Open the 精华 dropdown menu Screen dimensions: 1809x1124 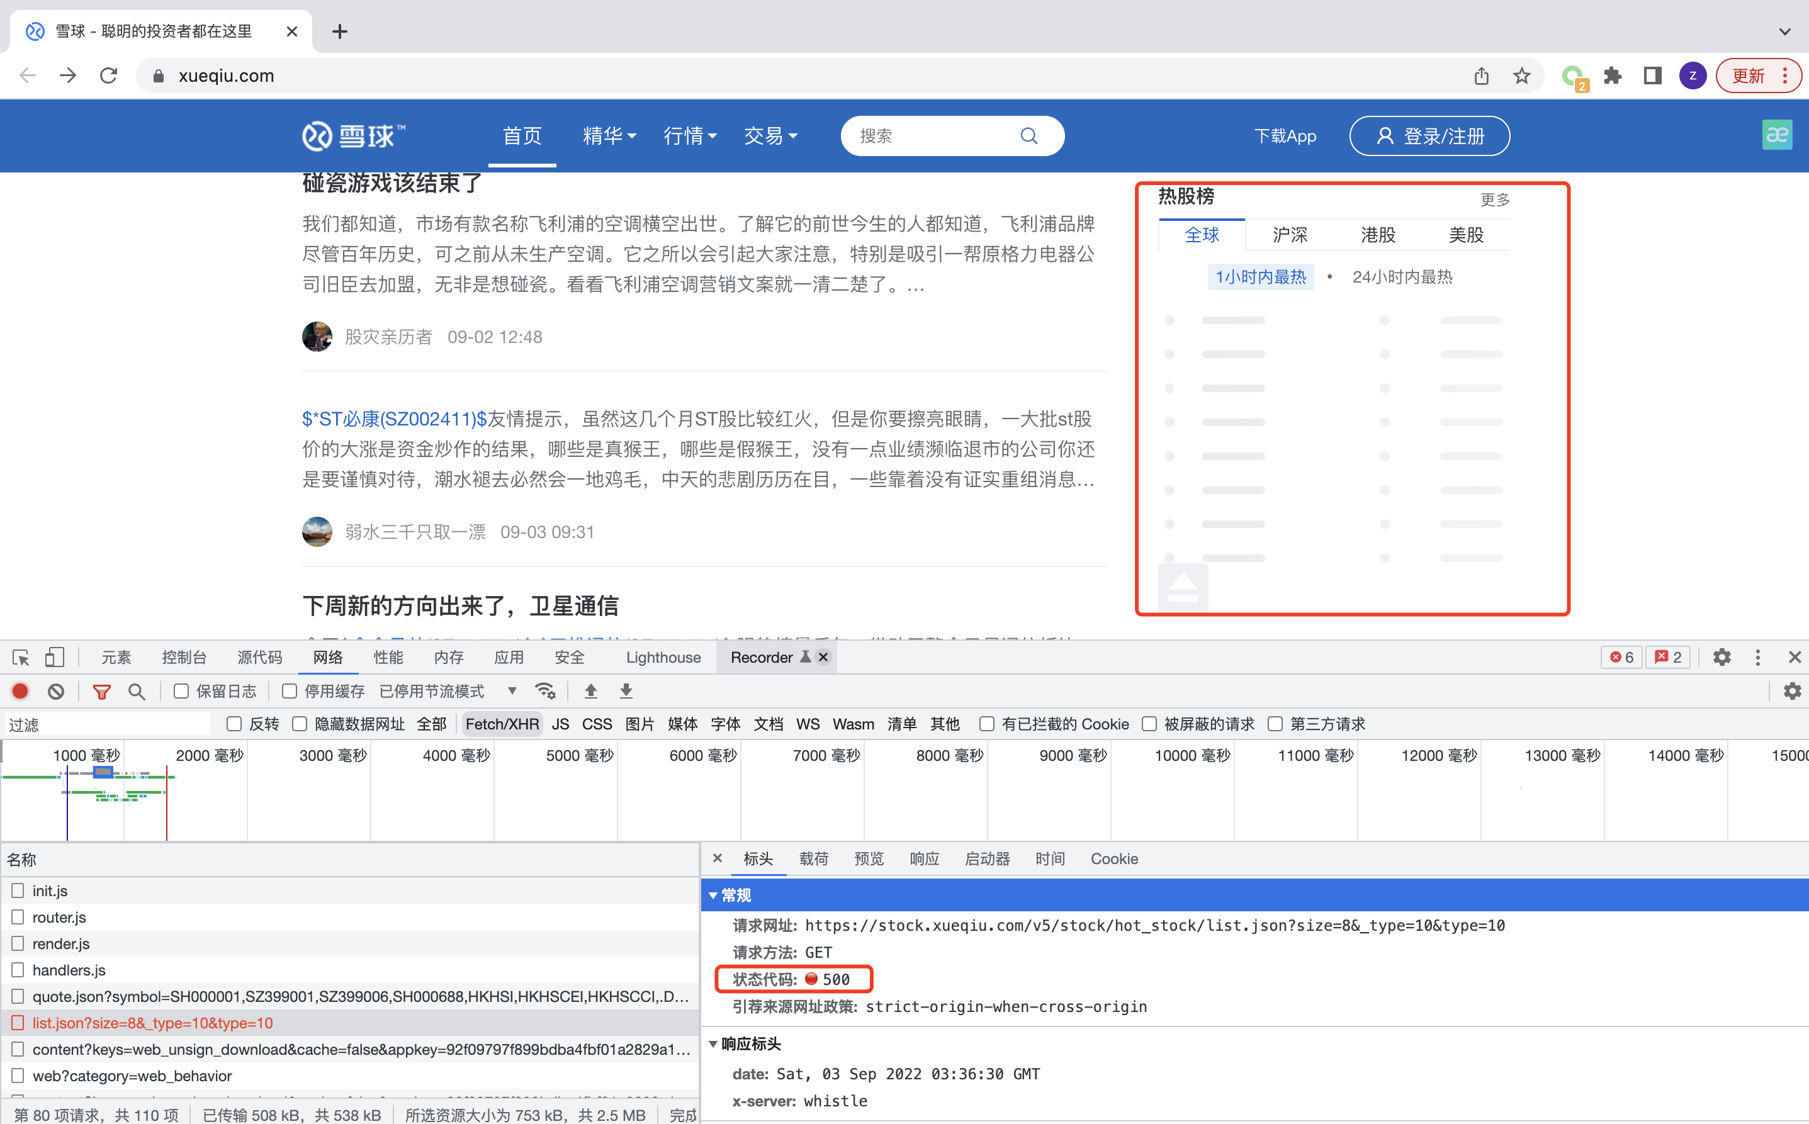(609, 135)
